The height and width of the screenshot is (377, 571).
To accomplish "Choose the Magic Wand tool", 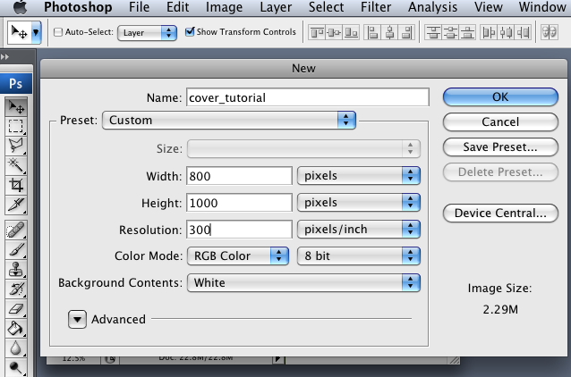I will point(15,165).
